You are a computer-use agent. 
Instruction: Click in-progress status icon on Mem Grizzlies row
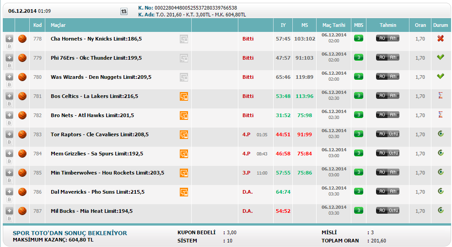[x=441, y=153]
